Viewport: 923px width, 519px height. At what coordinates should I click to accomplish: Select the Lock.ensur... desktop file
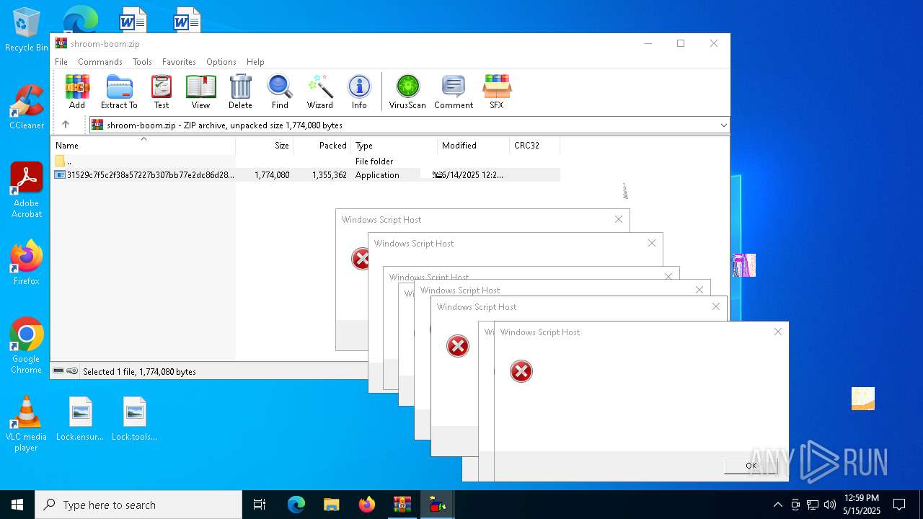[x=80, y=419]
